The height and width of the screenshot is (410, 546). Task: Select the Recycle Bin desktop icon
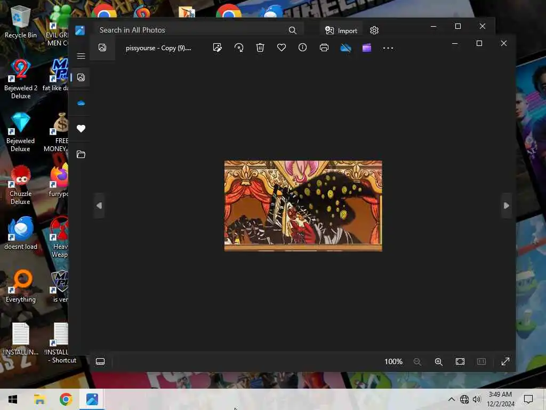pos(21,22)
